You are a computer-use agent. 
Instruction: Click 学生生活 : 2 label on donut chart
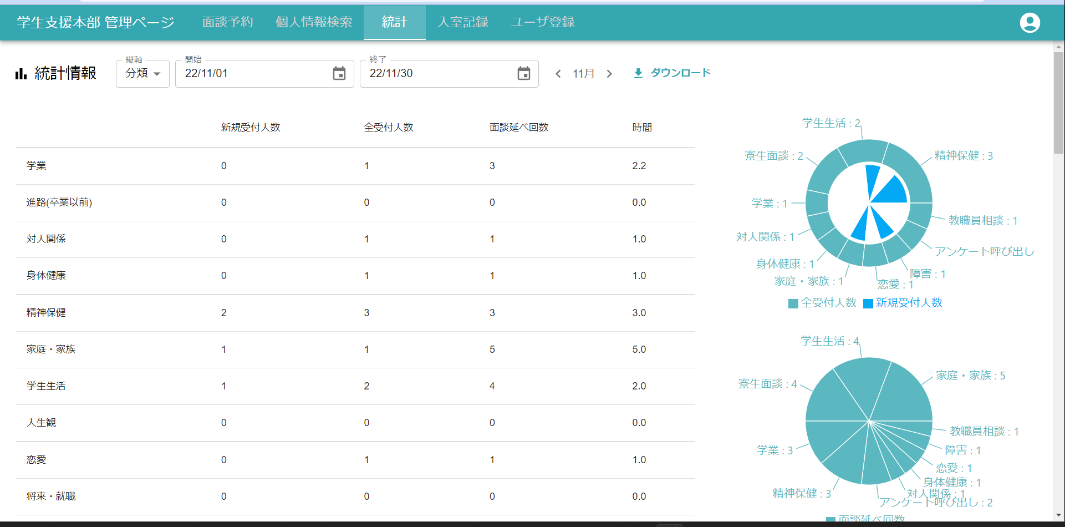pos(831,123)
